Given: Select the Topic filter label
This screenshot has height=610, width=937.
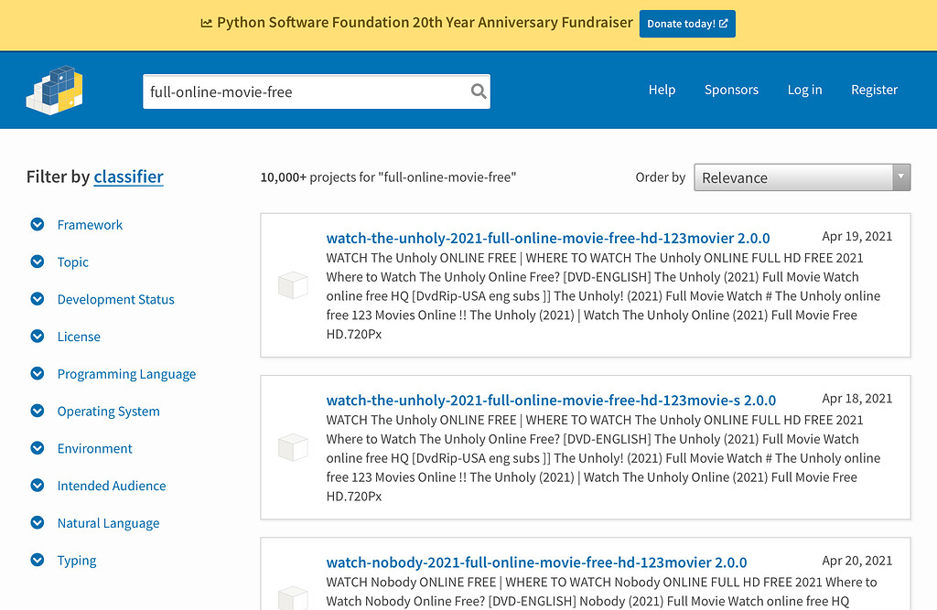Looking at the screenshot, I should coord(73,262).
